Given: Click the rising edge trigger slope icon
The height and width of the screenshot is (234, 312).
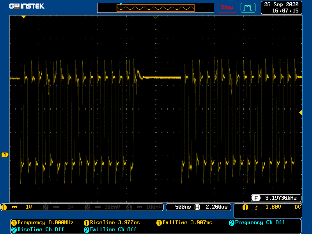Looking at the screenshot, I should pyautogui.click(x=257, y=207).
